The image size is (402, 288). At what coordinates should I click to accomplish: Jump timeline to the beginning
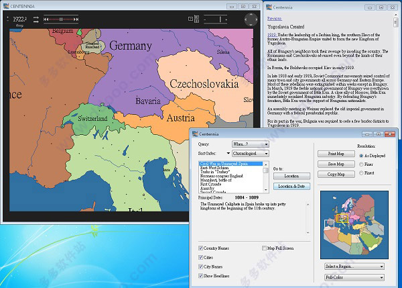click(46, 19)
